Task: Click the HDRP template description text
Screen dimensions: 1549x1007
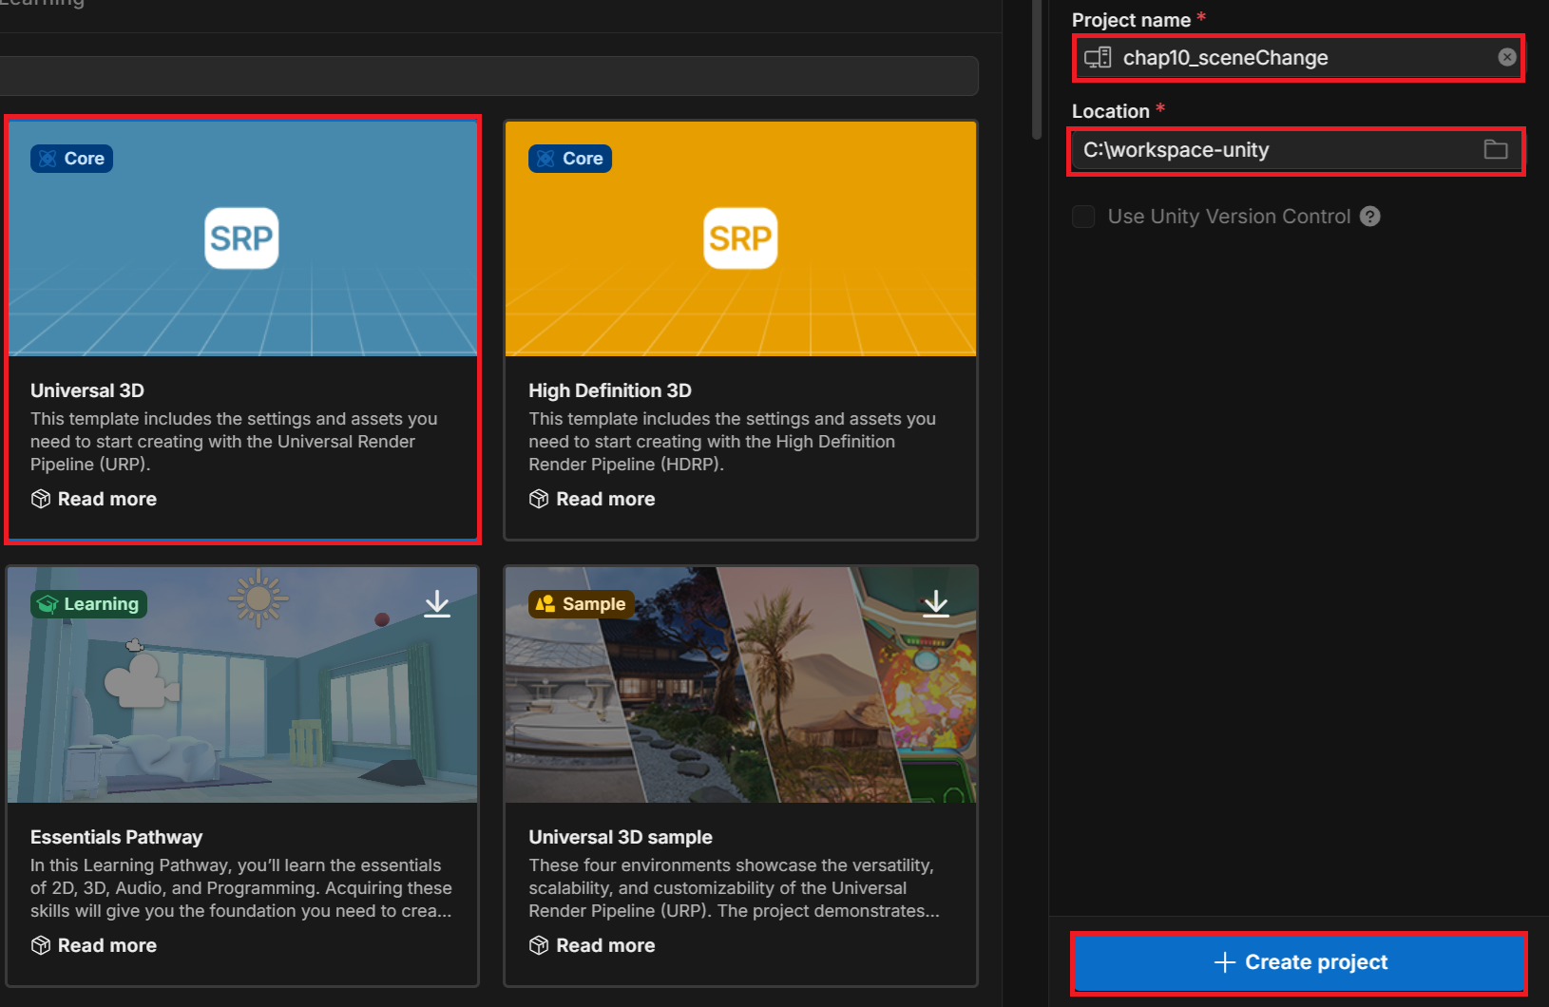Action: pos(732,442)
